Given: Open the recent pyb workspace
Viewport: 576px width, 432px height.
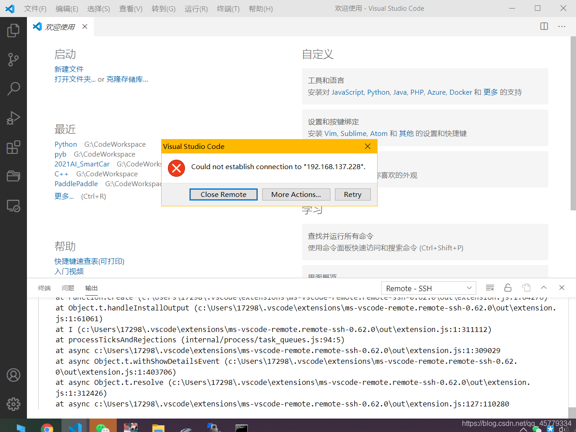Looking at the screenshot, I should click(x=61, y=154).
